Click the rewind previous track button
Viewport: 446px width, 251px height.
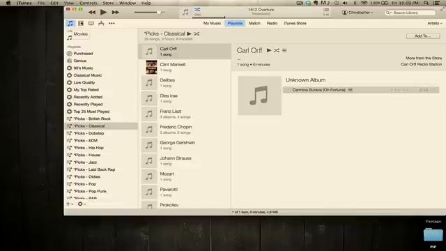(x=91, y=13)
